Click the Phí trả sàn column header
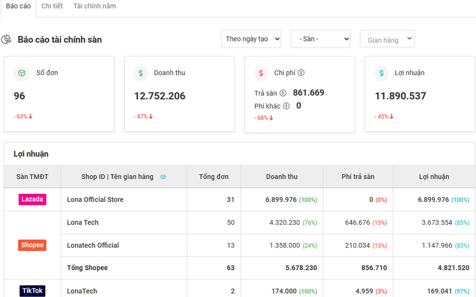Image resolution: width=476 pixels, height=297 pixels. coord(358,176)
